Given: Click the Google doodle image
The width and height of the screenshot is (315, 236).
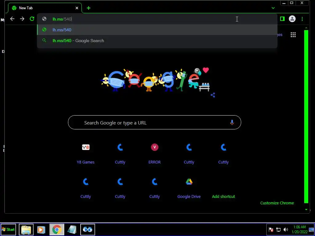Looking at the screenshot, I should (155, 80).
